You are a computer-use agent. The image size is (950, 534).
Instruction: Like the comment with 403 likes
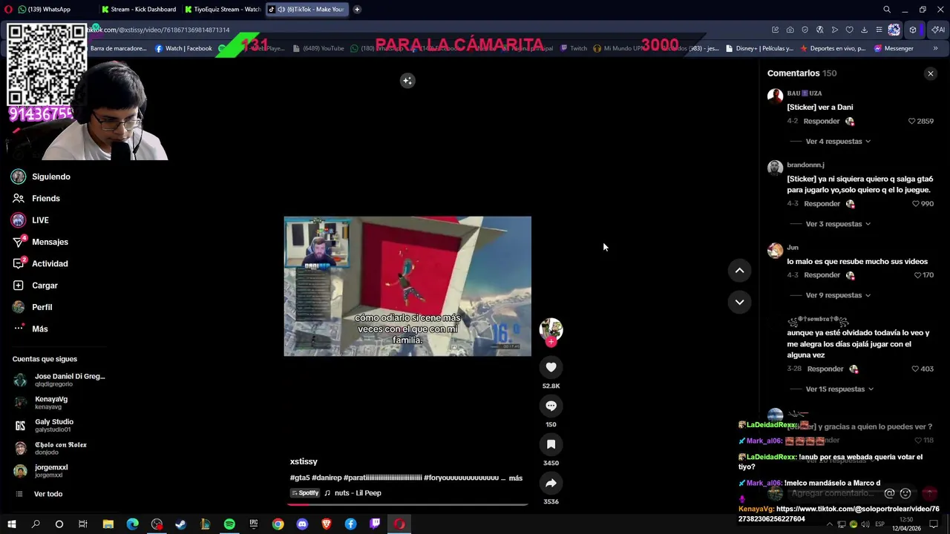(915, 369)
